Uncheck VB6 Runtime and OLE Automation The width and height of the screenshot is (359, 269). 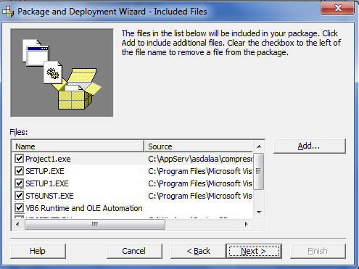[19, 208]
